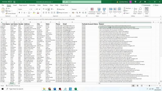Activate the Format Painter
162x91 pixels.
point(11,13)
